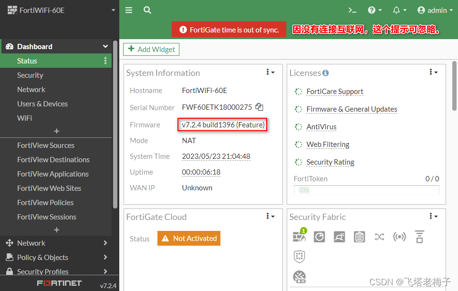
Task: Click the wireless FortiAP fabric icon
Action: pos(399,237)
